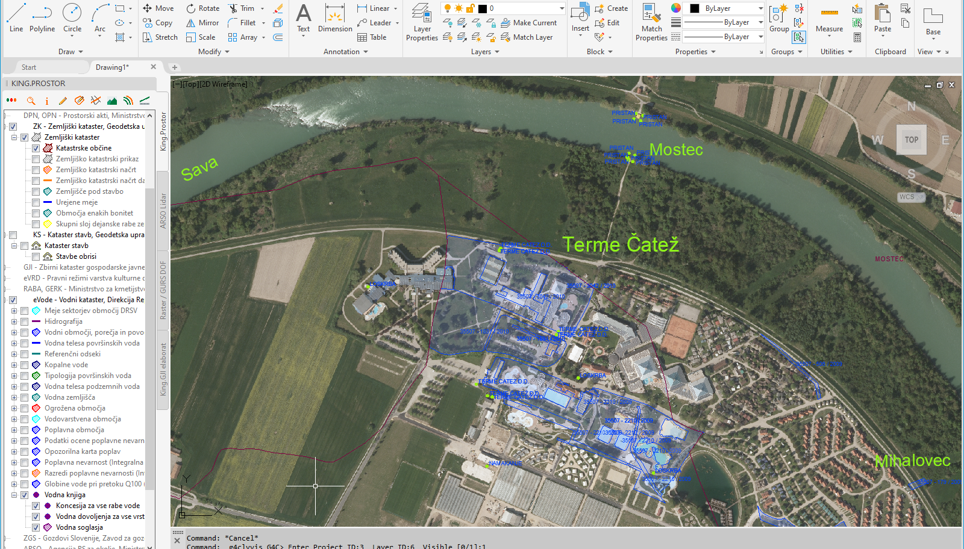This screenshot has width=964, height=549.
Task: Collapse the Vodna knjiga tree node
Action: [14, 495]
